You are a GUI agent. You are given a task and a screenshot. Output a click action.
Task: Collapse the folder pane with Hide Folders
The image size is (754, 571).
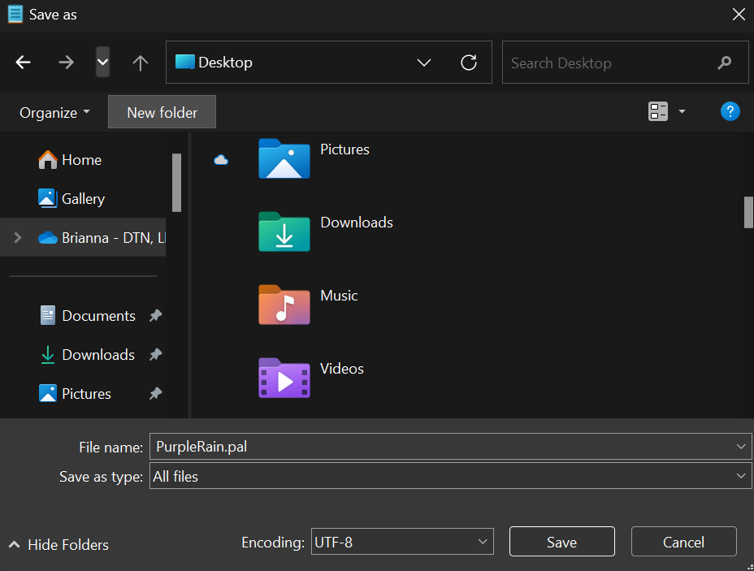(58, 545)
